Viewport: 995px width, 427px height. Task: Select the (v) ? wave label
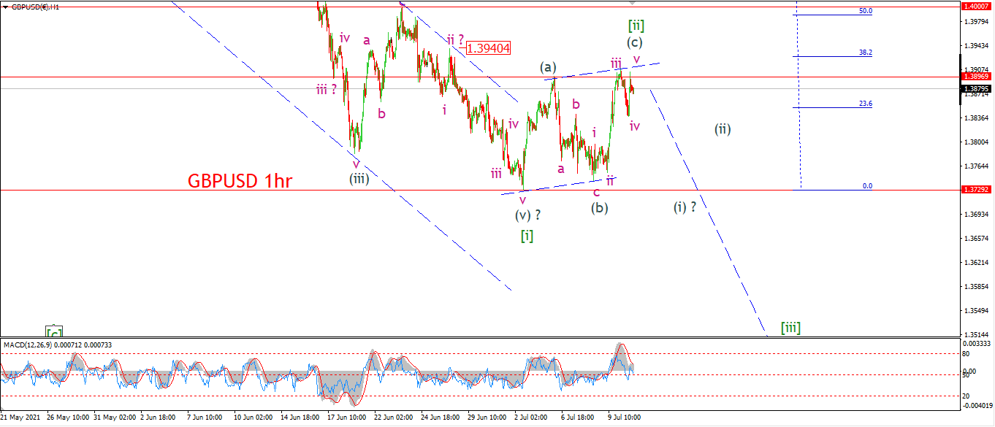point(528,215)
